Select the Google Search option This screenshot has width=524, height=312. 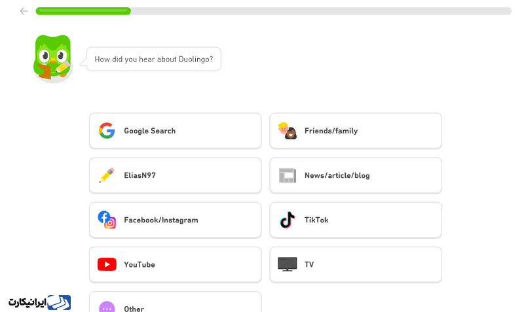pyautogui.click(x=175, y=131)
